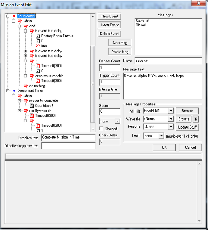Screen dimensions: 208x230
Task: Click the Delete Msg button
Action: click(120, 52)
